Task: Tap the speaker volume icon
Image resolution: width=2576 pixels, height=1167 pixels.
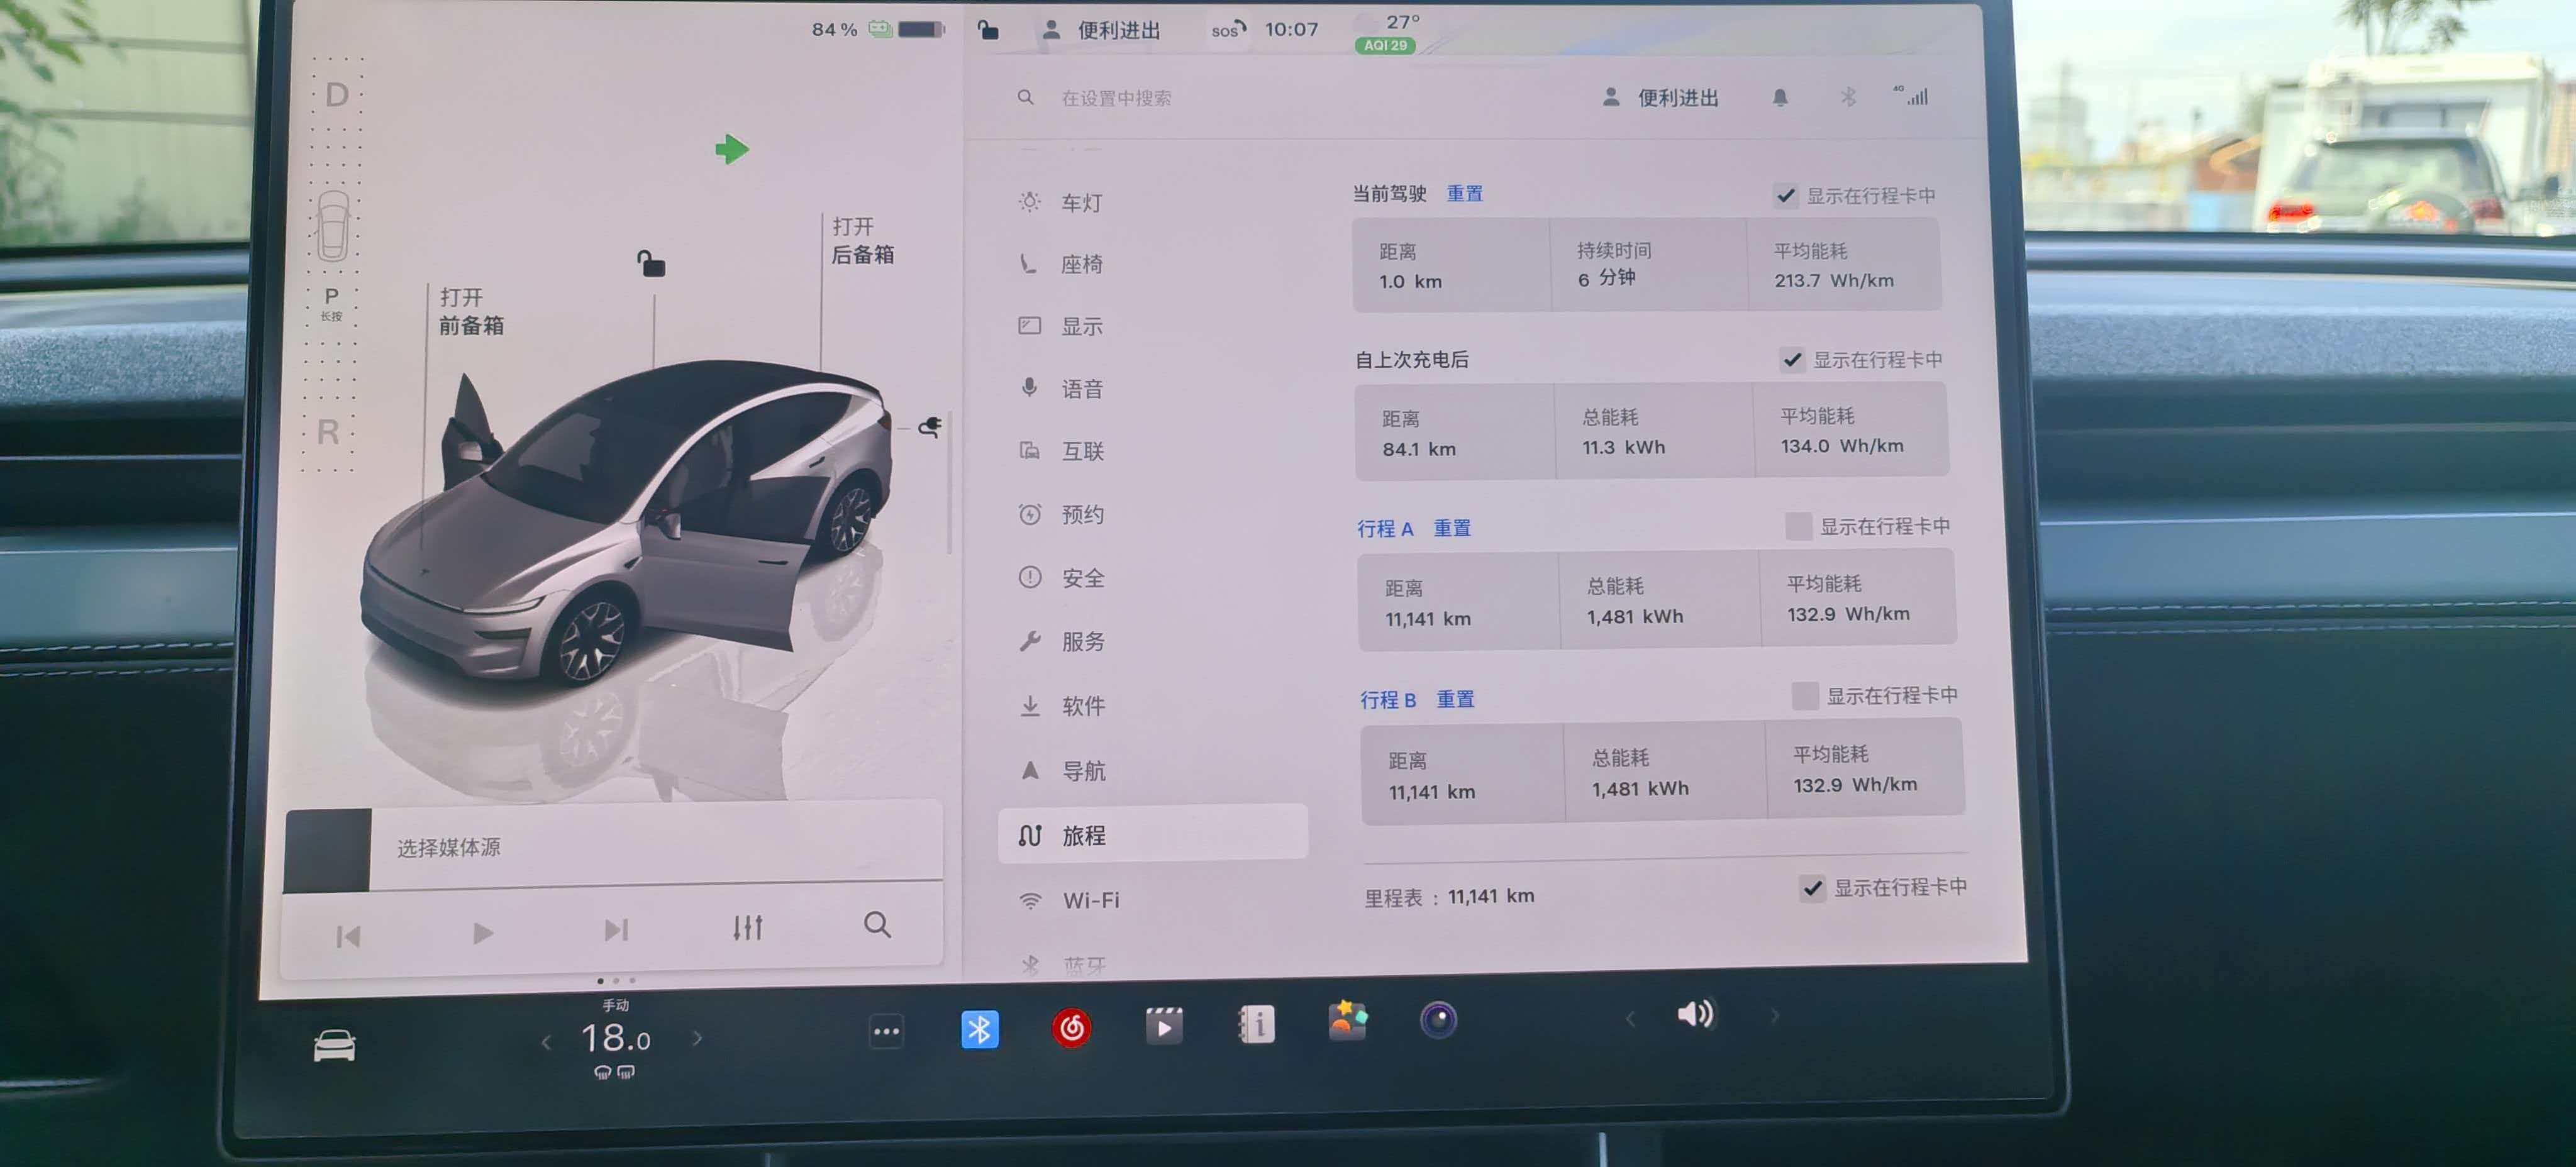Action: 1696,1014
